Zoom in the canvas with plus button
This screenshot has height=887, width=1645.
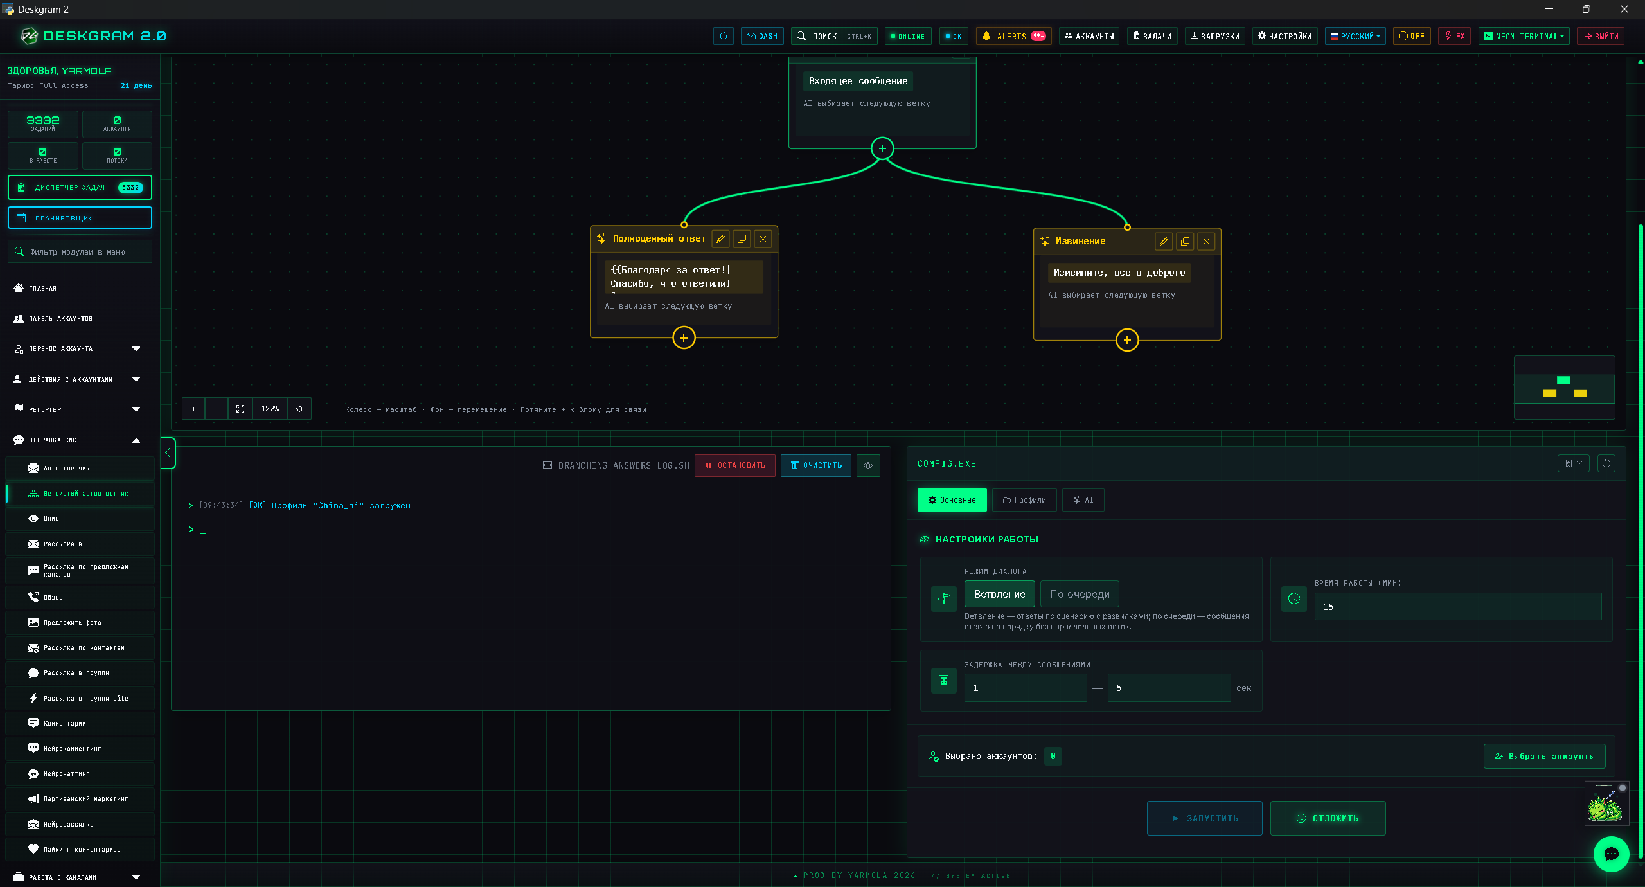tap(193, 409)
